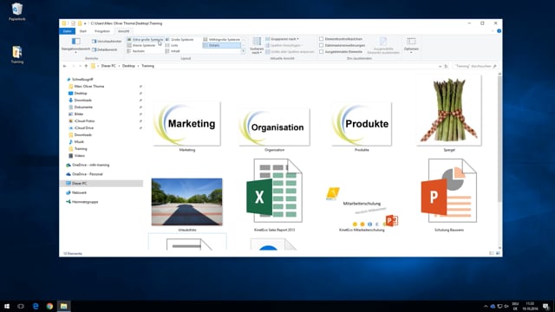Open Sortieren nach menu
This screenshot has height=312, width=555.
coord(257,46)
